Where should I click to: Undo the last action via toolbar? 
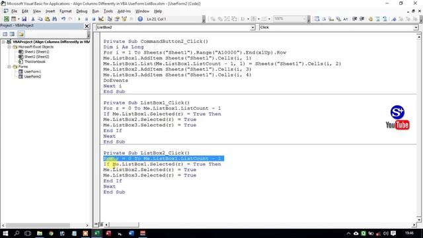pos(63,19)
